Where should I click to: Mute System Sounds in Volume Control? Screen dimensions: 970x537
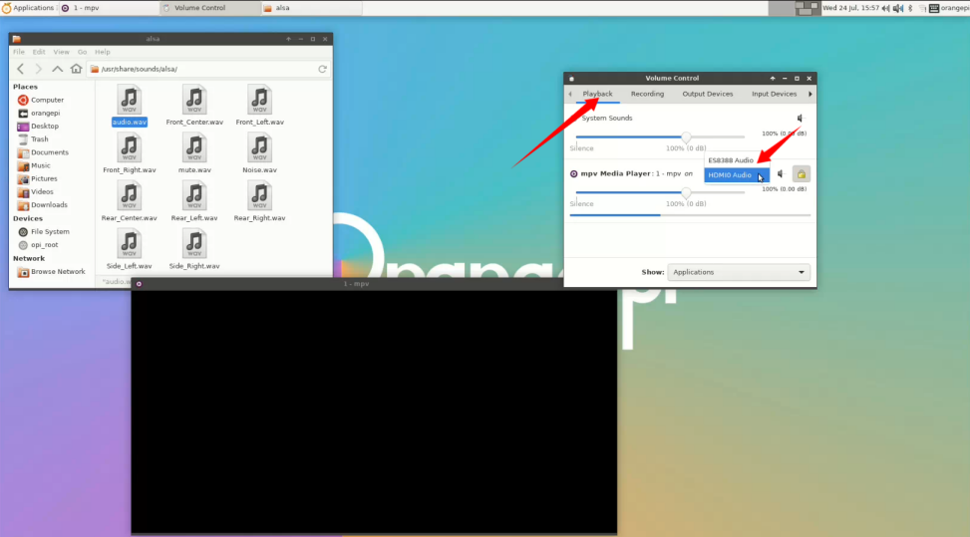(x=800, y=118)
